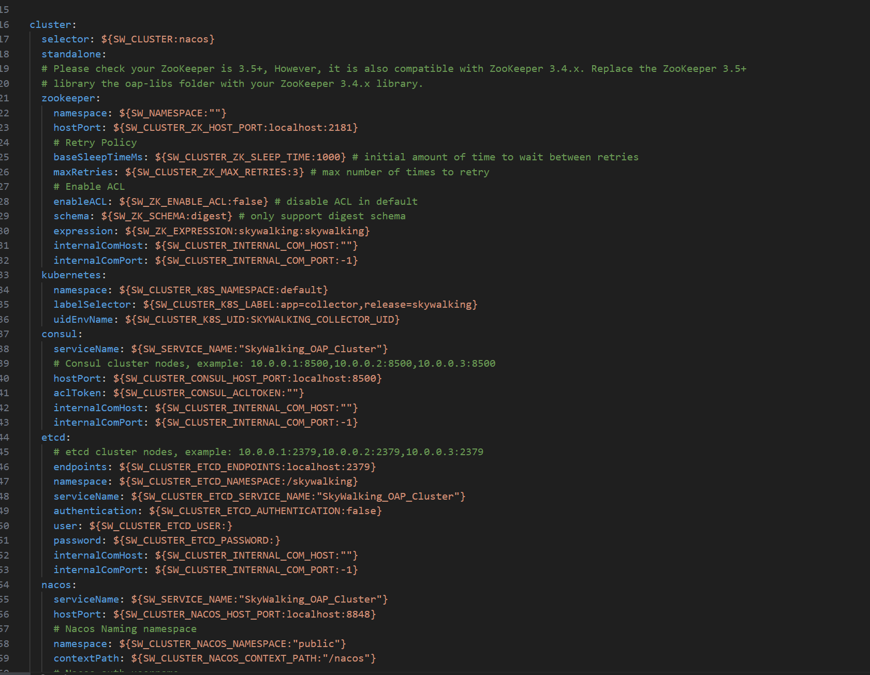Viewport: 870px width, 675px height.
Task: Click the '# Consul cluster nodes' comment line
Action: (274, 364)
